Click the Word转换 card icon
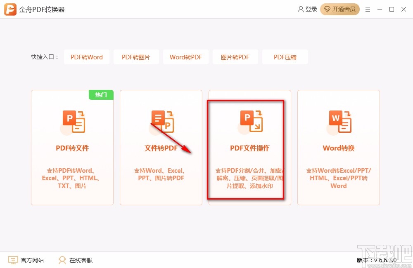Viewport: 413px width, 268px height. point(339,121)
